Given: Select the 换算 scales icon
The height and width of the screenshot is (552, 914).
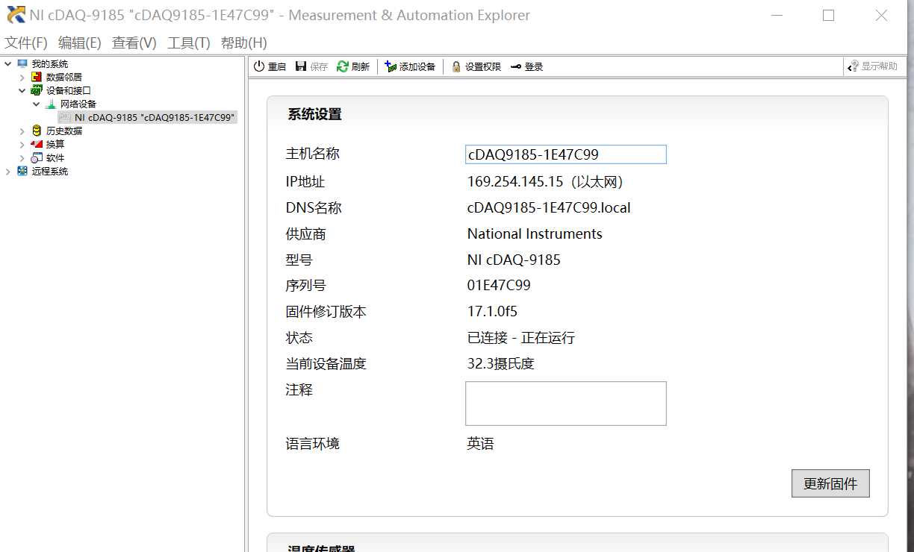Looking at the screenshot, I should pos(37,144).
